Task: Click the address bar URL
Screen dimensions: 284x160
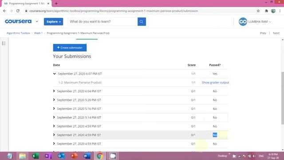Action: [x=114, y=11]
